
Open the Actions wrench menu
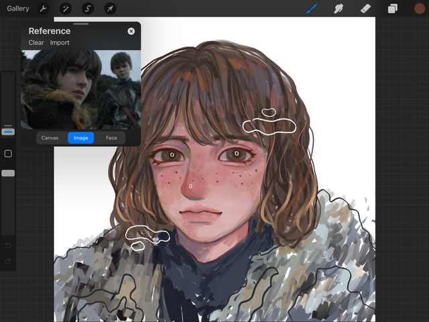point(43,9)
